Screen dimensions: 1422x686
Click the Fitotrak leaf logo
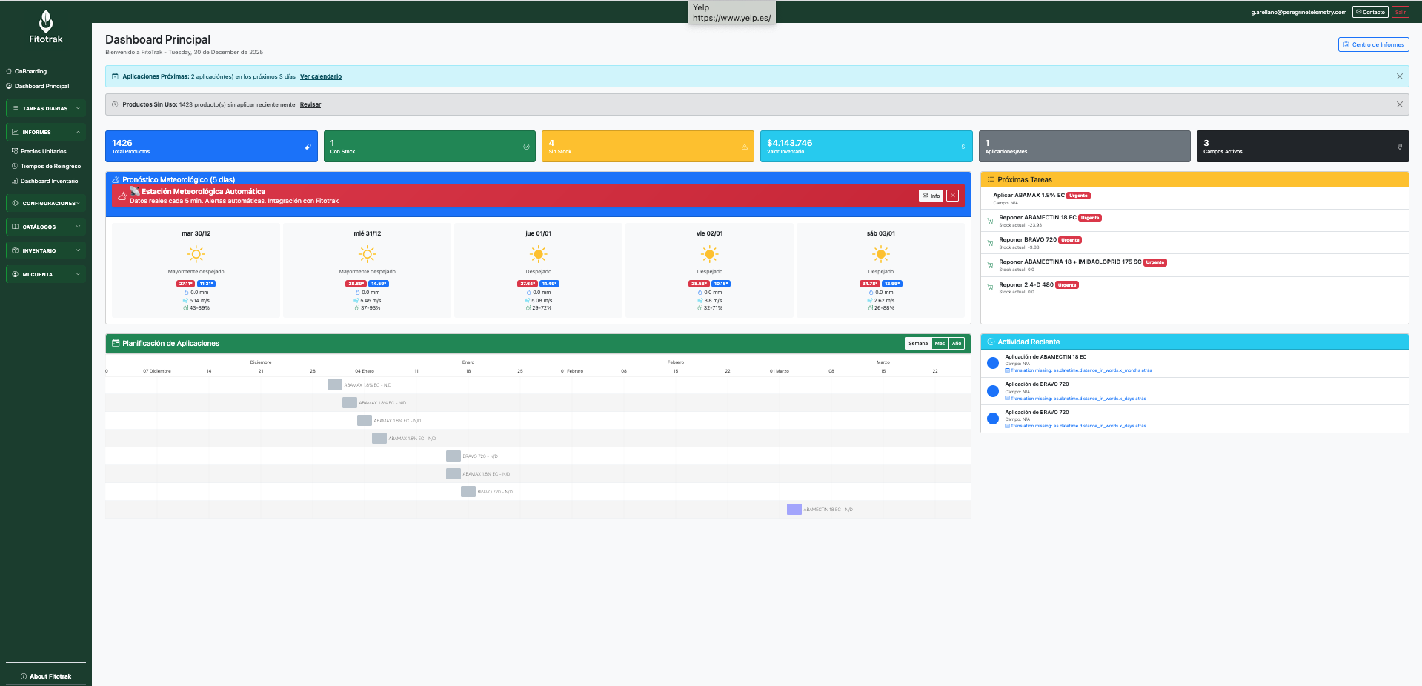coord(46,21)
